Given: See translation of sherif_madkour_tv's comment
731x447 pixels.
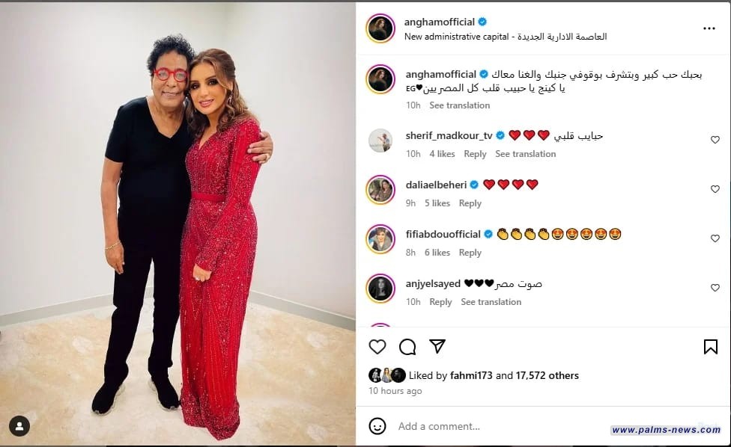Looking at the screenshot, I should pyautogui.click(x=526, y=154).
